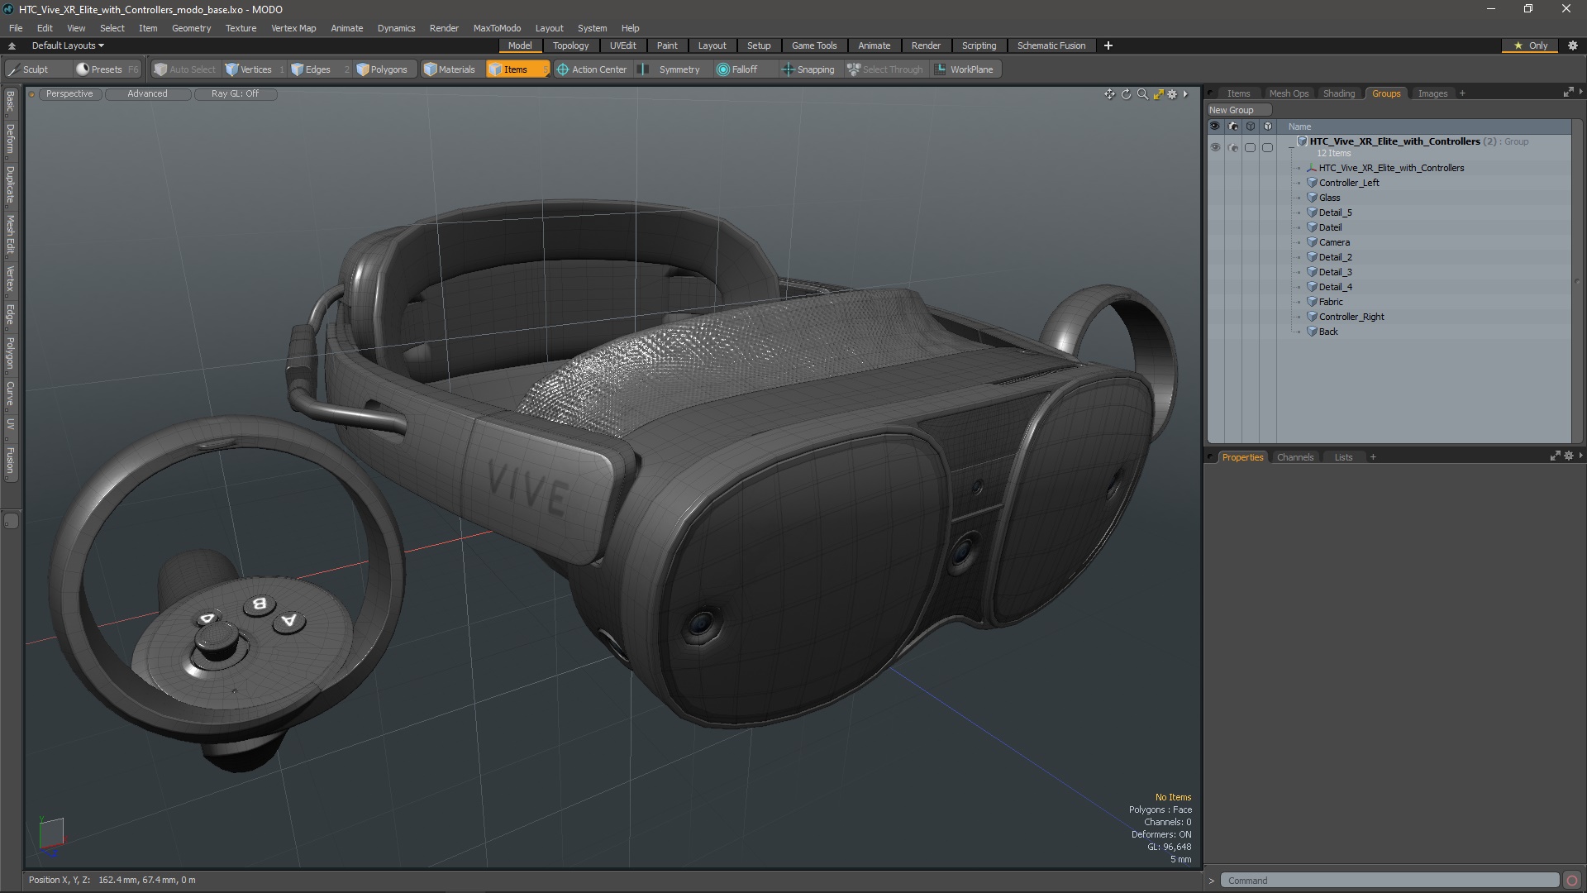Switch to the UVEdit layout tab
Image resolution: width=1587 pixels, height=893 pixels.
[622, 45]
